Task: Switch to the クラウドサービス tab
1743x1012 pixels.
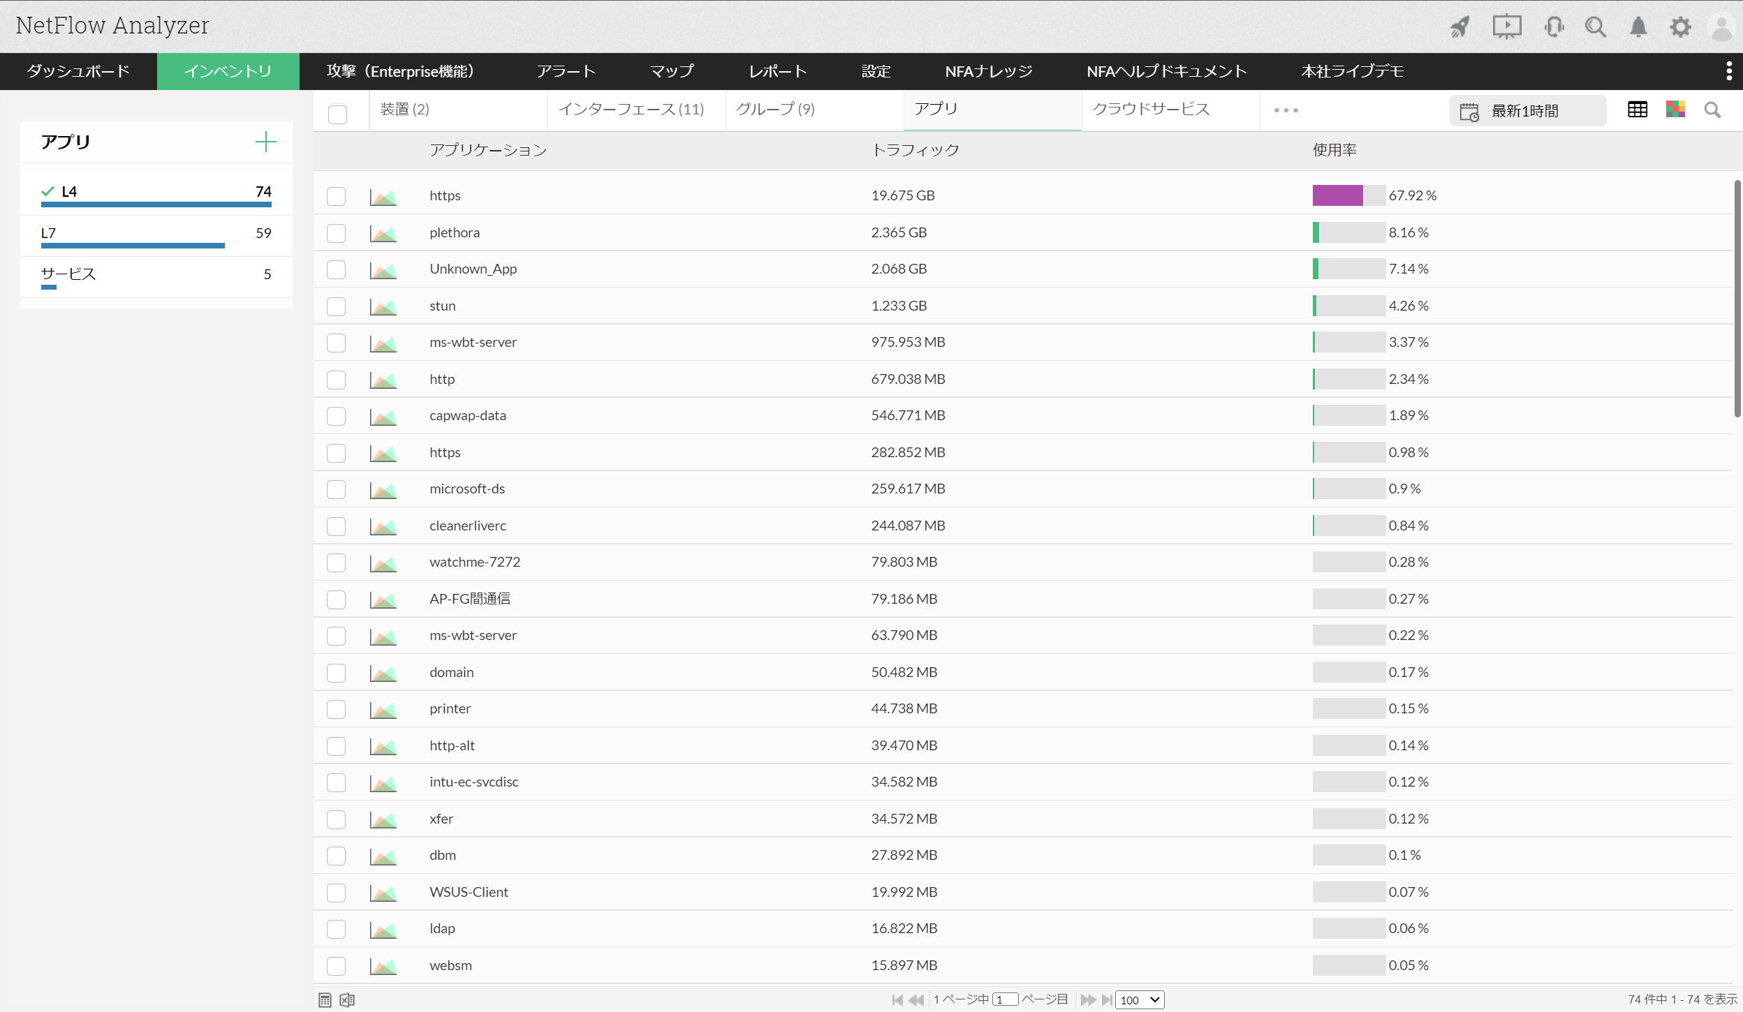Action: click(1151, 109)
